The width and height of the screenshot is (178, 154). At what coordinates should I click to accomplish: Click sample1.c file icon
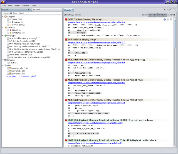point(11,74)
